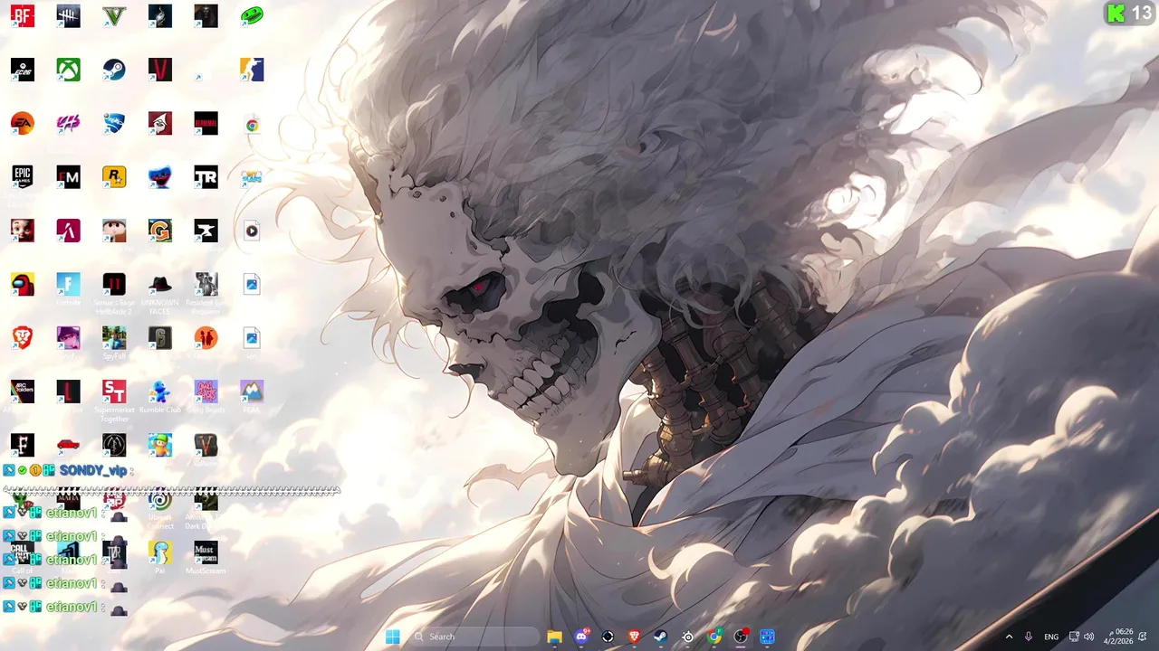Image resolution: width=1159 pixels, height=651 pixels.
Task: Switch the ENG input language indicator
Action: pos(1051,637)
